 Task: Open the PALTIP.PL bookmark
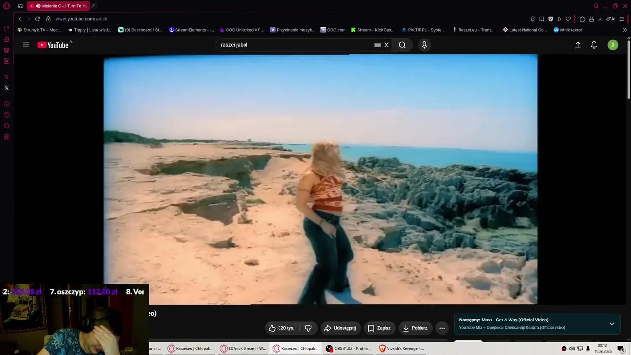pos(423,30)
